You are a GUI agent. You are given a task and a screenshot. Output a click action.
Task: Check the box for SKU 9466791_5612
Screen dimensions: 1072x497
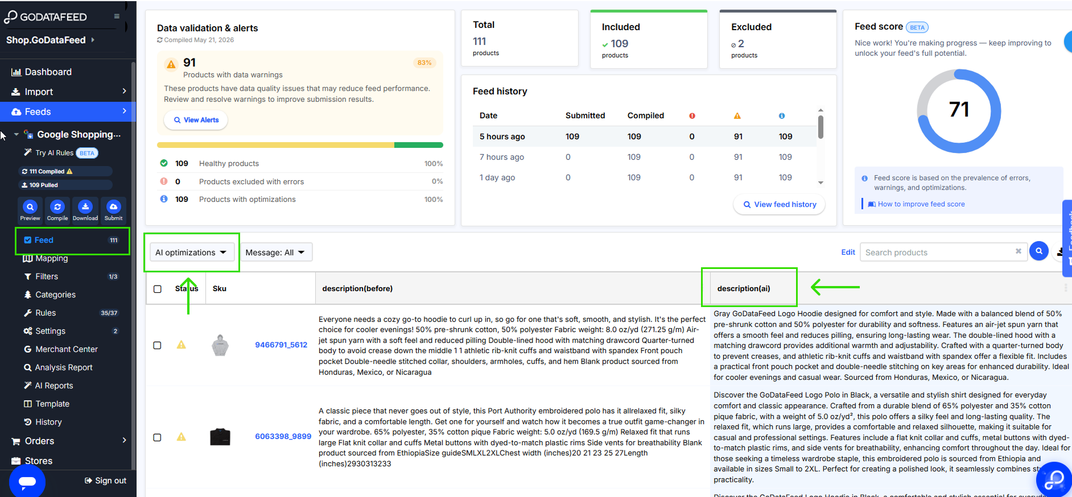[158, 345]
